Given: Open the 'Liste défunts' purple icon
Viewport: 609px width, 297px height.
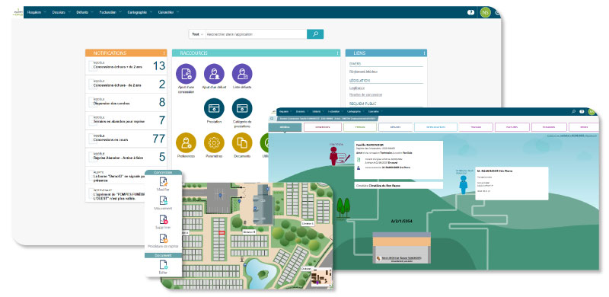Looking at the screenshot, I should (x=242, y=74).
